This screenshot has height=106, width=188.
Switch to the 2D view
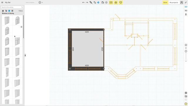[186, 7]
